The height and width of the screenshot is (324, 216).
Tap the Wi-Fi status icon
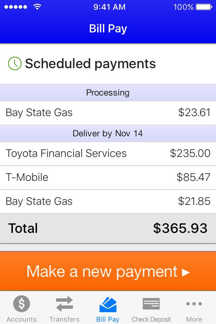[x=37, y=7]
